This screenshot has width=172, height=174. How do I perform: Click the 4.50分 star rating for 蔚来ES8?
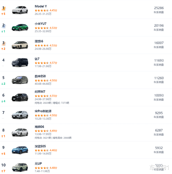click(x=46, y=80)
